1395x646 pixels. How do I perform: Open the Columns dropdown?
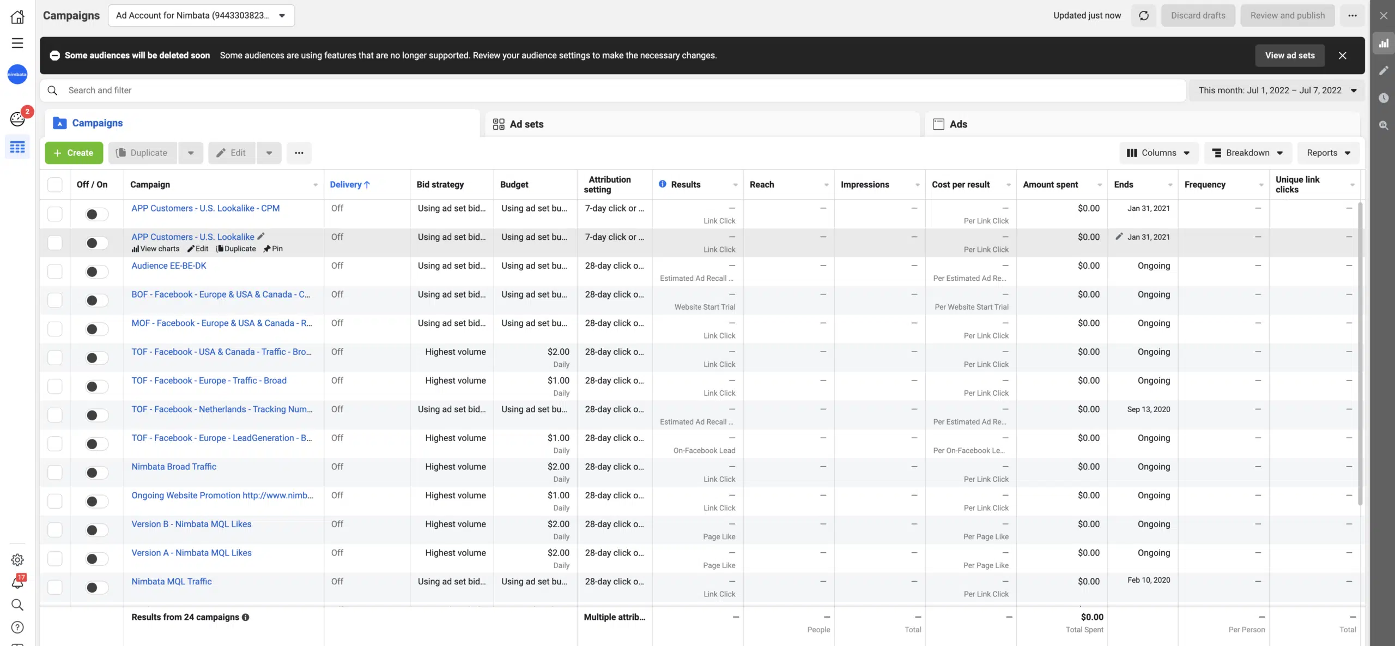tap(1159, 153)
